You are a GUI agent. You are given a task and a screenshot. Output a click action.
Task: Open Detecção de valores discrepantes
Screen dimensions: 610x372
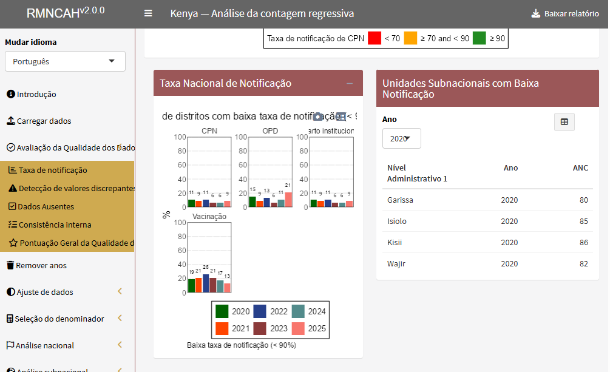(76, 188)
